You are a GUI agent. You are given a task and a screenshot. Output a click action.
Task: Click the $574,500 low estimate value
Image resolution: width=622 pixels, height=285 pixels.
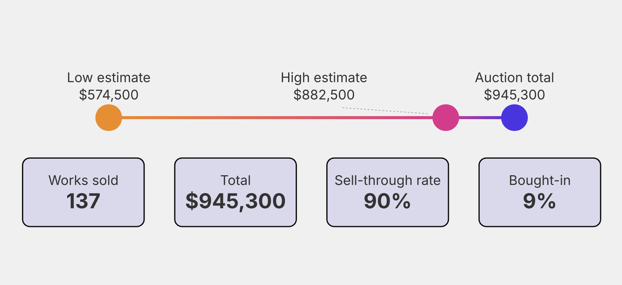pyautogui.click(x=109, y=95)
